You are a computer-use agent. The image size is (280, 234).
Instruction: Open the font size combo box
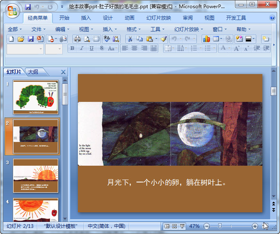(54, 49)
